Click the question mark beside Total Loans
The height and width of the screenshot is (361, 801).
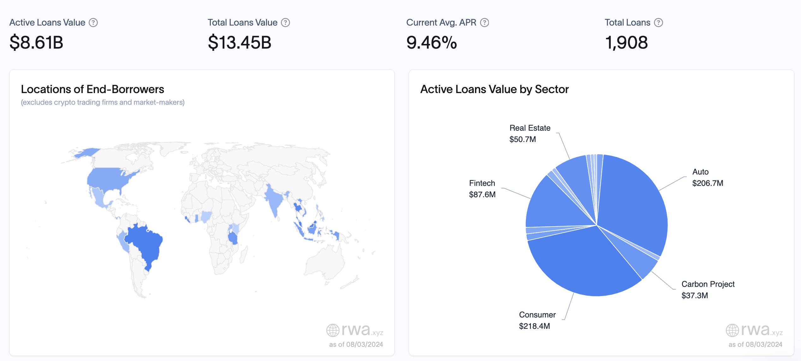(x=658, y=23)
